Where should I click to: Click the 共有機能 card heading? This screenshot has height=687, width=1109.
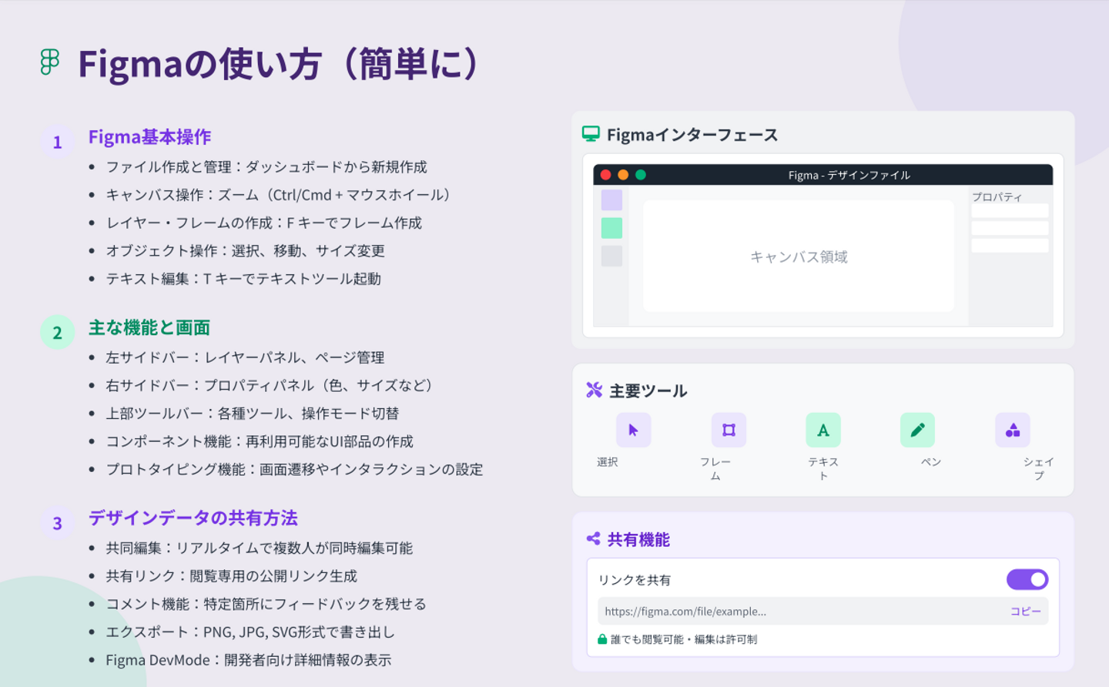coord(638,540)
